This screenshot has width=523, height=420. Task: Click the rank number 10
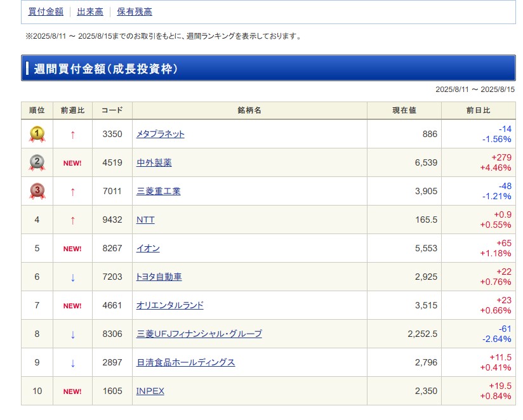pyautogui.click(x=37, y=391)
